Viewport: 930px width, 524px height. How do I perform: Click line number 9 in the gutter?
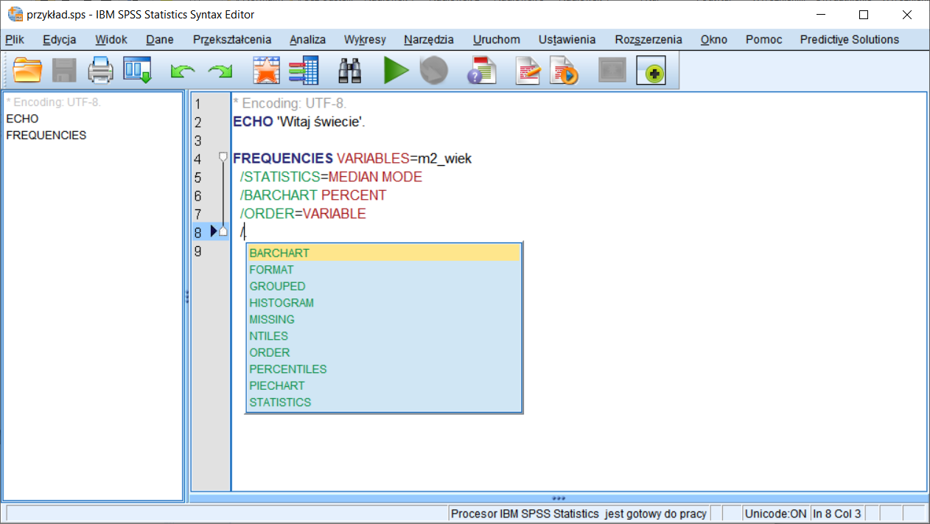pos(197,251)
